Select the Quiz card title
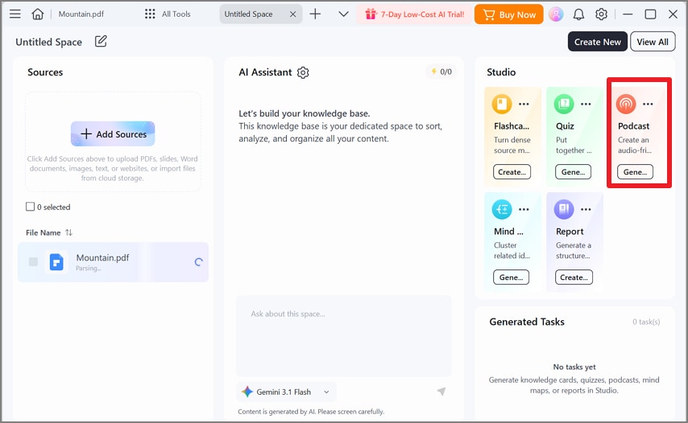688x423 pixels. (565, 126)
